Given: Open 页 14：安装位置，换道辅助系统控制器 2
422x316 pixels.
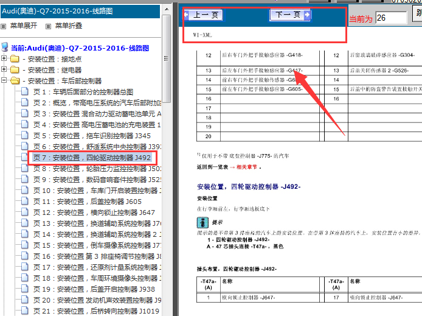Looking at the screenshot, I should 97,234.
